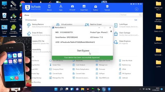Screen dimensions: 165x92
Task: Open the Compress Photo tool
Action: (x=56, y=69)
